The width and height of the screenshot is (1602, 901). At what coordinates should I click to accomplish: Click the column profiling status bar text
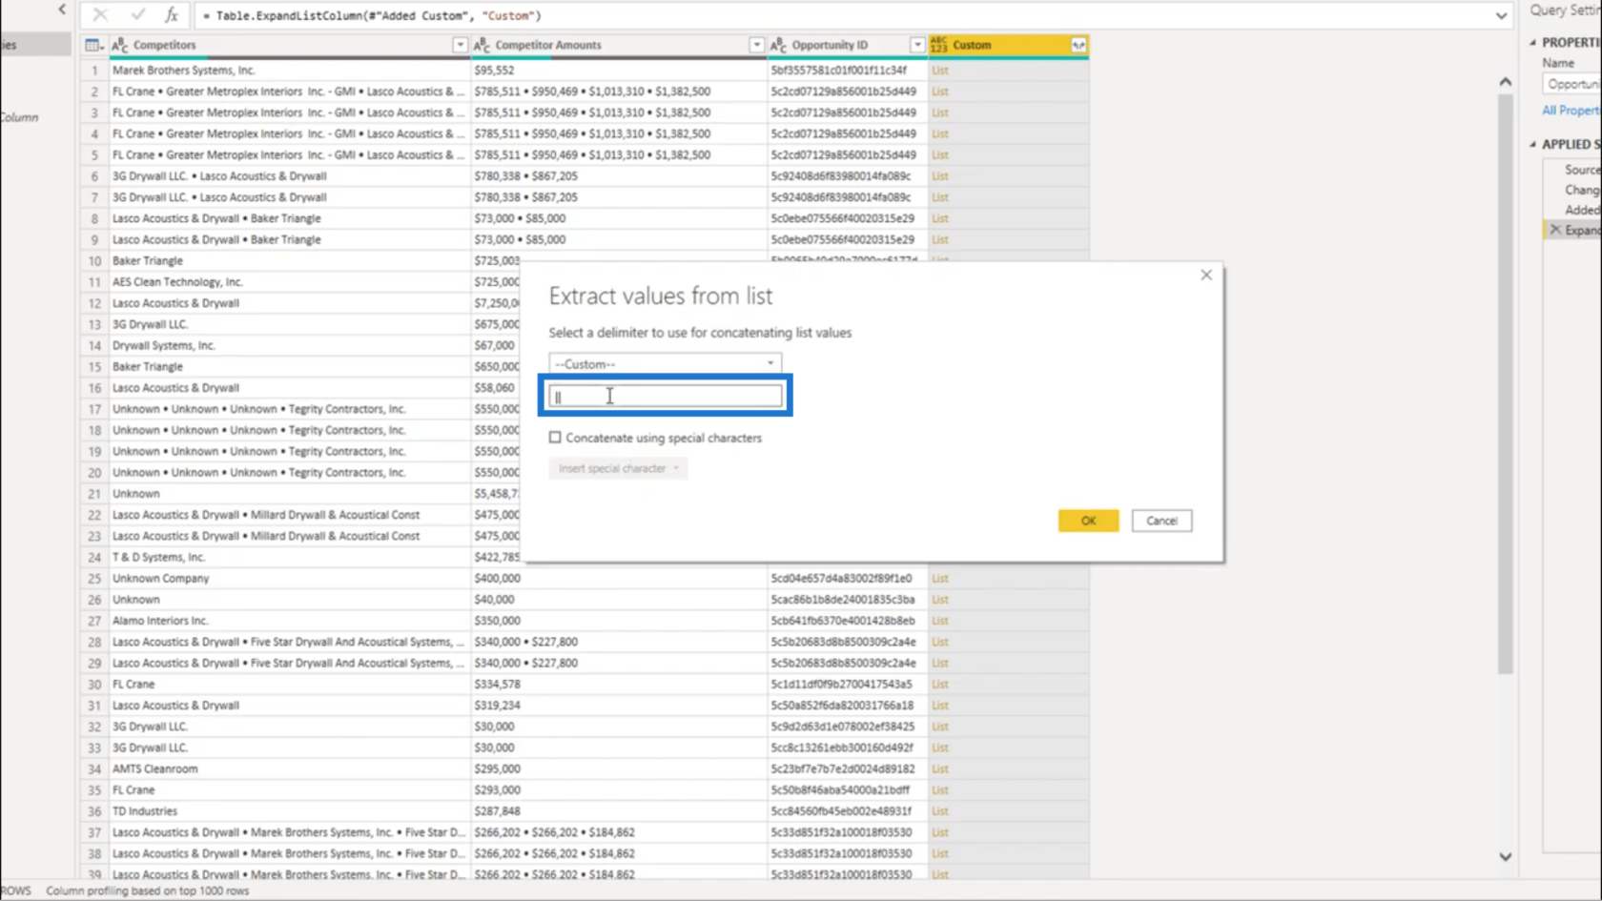148,891
